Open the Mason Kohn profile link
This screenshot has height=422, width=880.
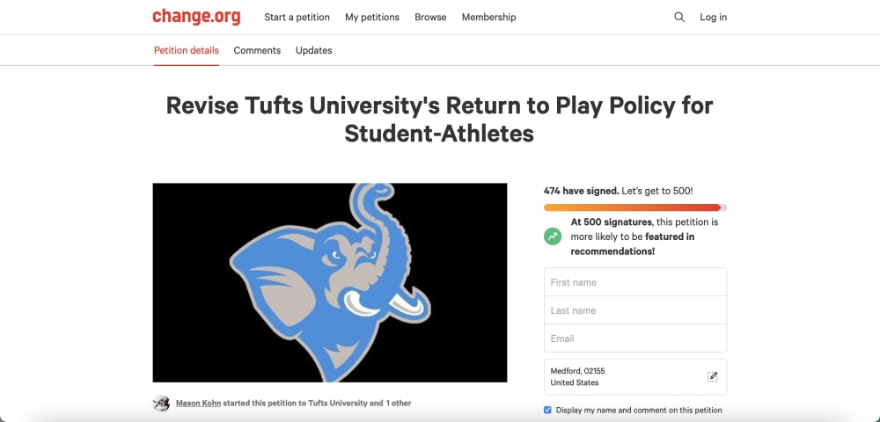(x=198, y=404)
